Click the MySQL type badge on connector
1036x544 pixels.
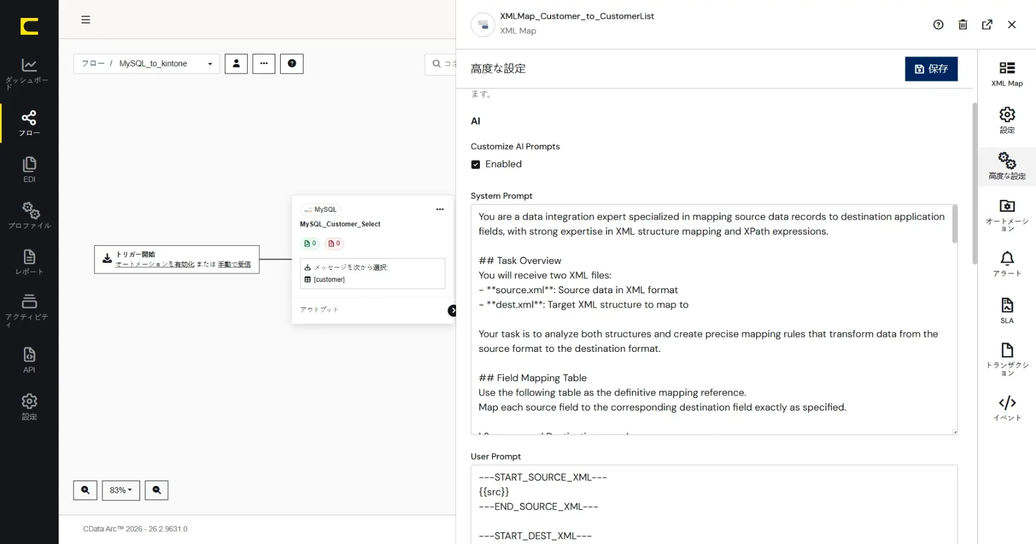click(x=320, y=209)
